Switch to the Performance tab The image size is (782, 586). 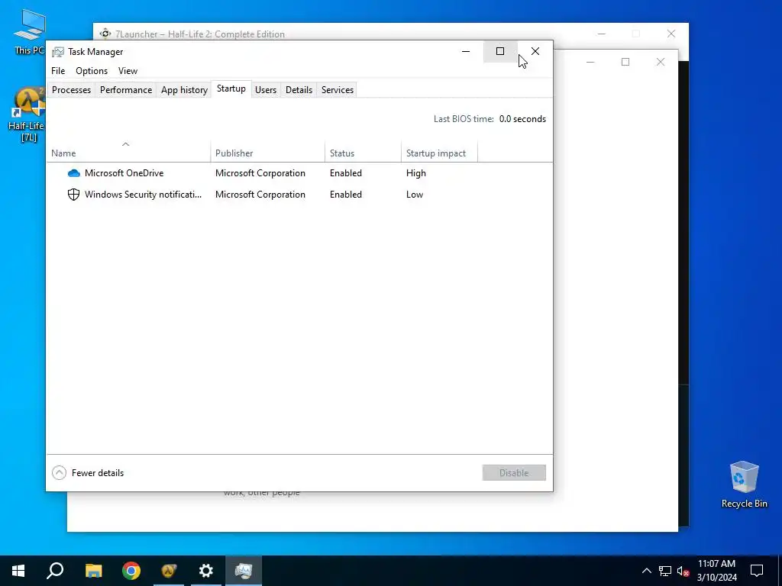[126, 90]
